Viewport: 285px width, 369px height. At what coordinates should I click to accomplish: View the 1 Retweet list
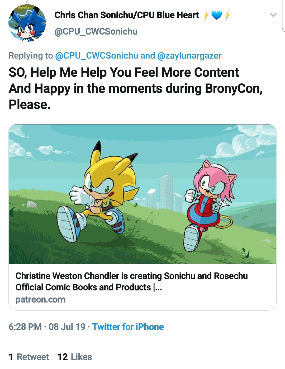click(x=29, y=357)
